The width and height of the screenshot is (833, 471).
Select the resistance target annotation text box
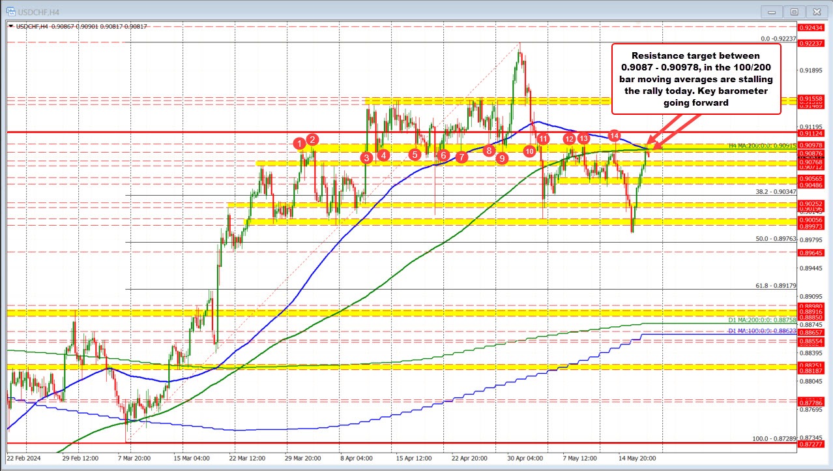695,79
